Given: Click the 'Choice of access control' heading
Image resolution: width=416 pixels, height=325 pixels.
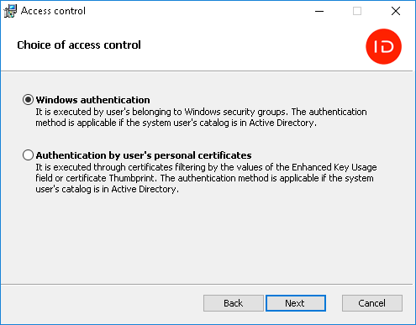Looking at the screenshot, I should (x=79, y=45).
